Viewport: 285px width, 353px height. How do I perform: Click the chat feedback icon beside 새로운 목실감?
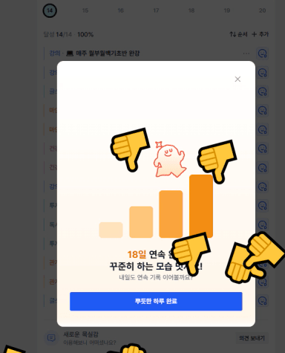51,338
